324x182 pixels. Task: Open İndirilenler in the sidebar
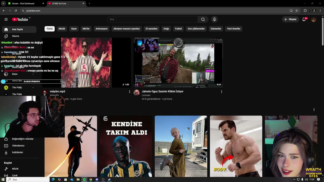[x=19, y=152]
